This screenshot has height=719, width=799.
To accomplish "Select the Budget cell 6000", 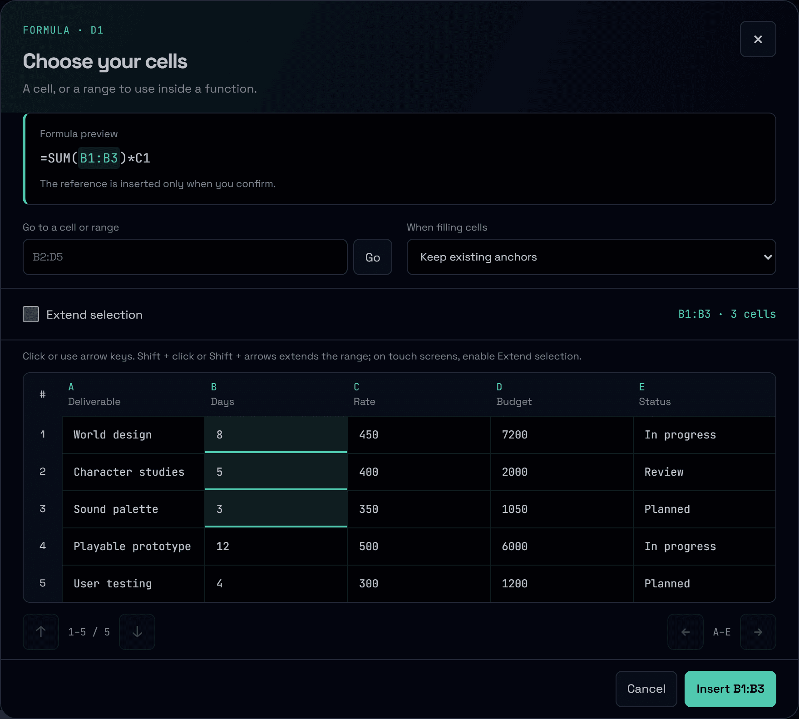I will [562, 547].
